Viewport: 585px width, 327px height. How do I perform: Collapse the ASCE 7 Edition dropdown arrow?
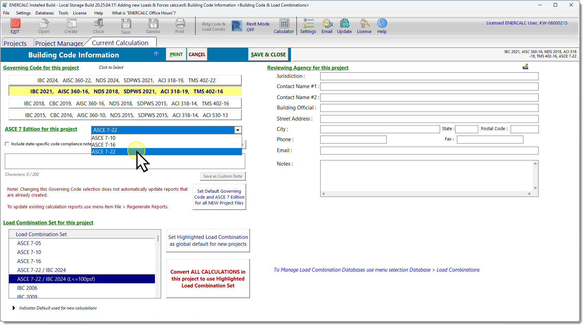[238, 130]
